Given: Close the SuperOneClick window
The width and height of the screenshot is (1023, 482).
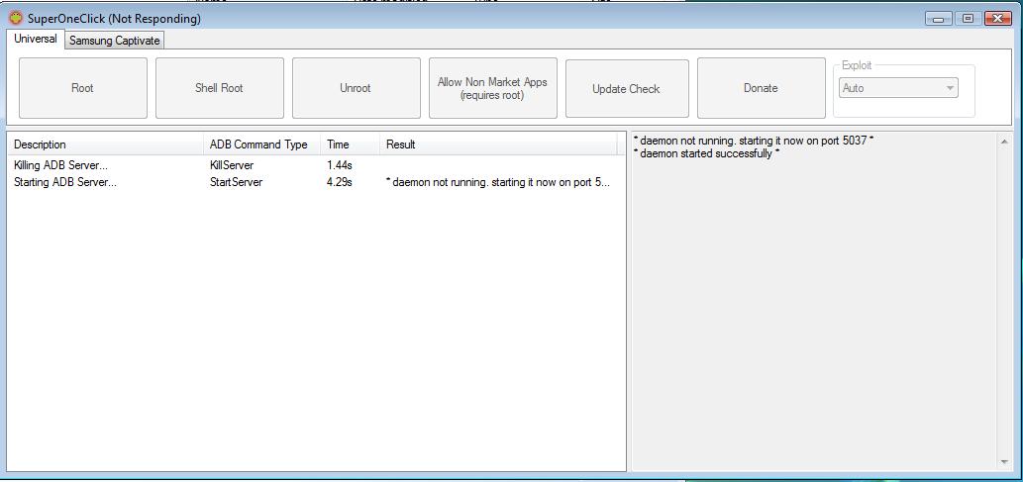Looking at the screenshot, I should (998, 19).
